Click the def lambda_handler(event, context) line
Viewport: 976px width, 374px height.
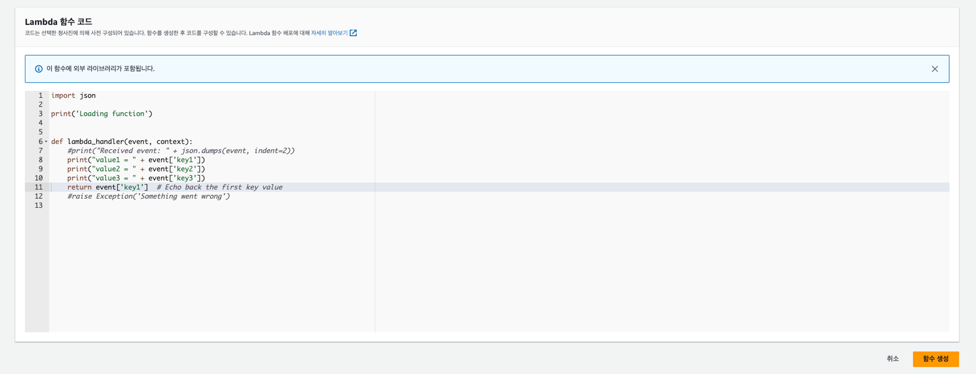click(x=122, y=142)
